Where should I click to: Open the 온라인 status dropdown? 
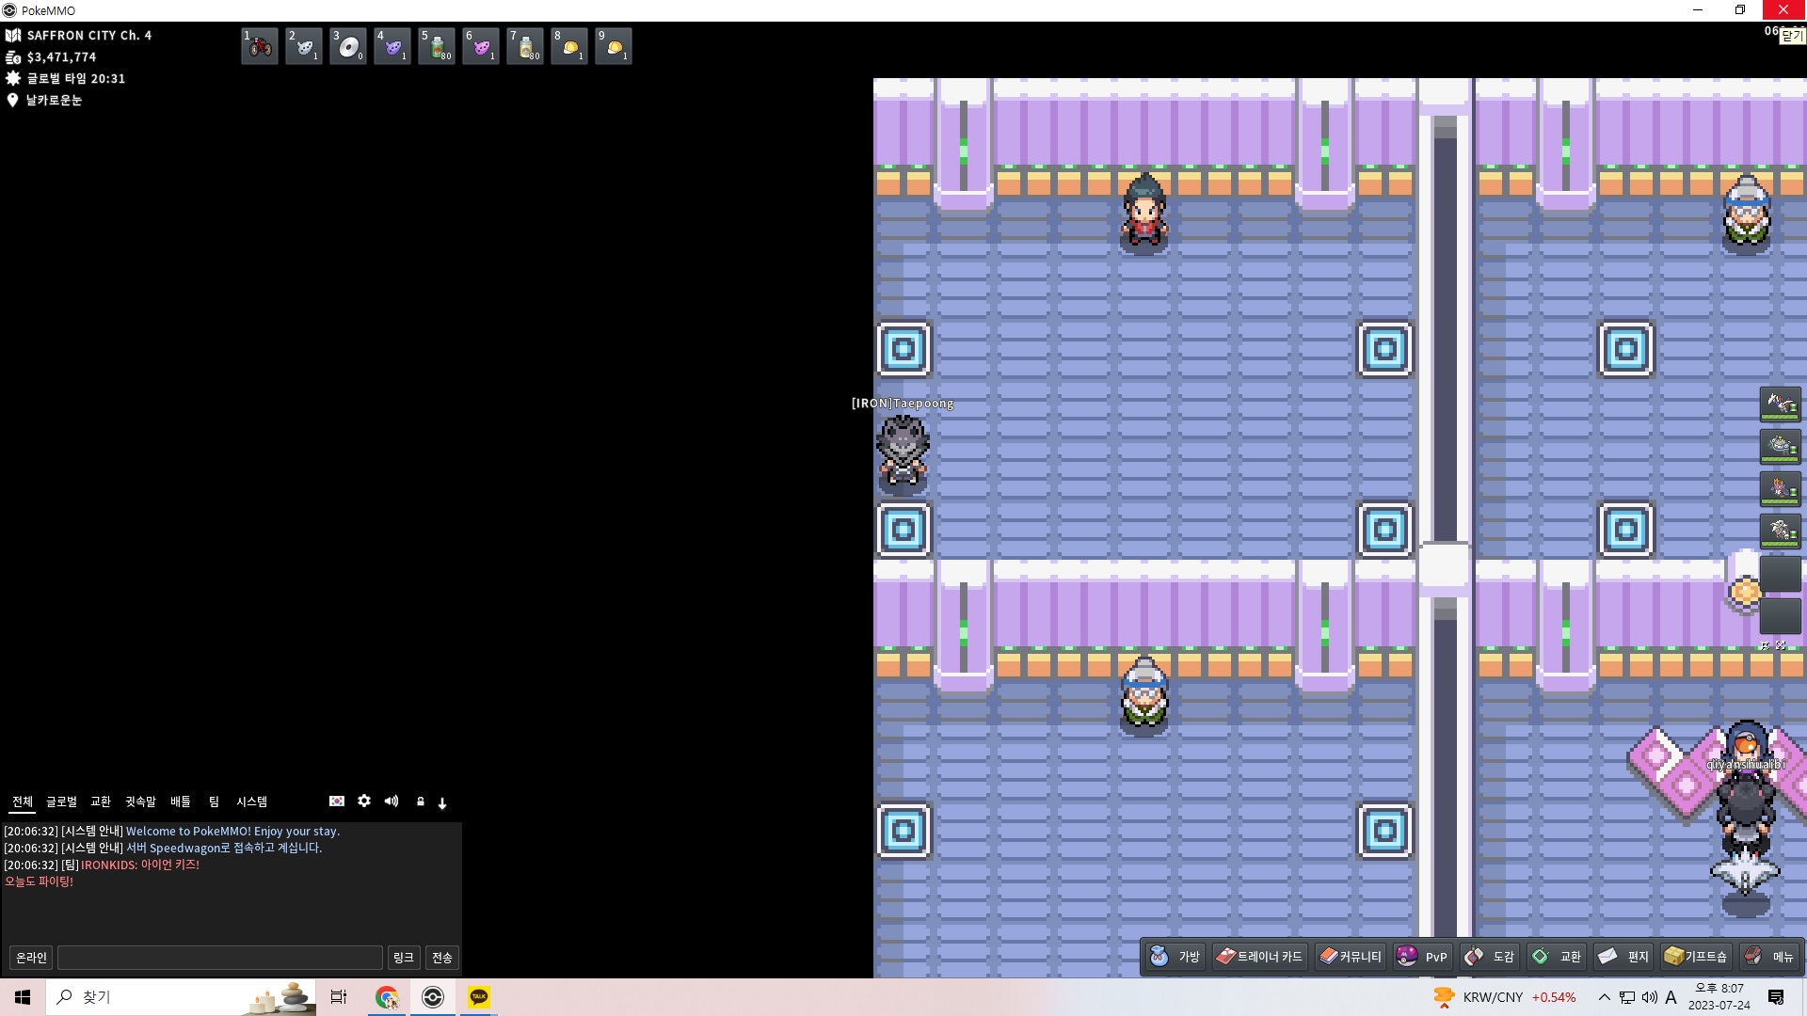tap(31, 957)
